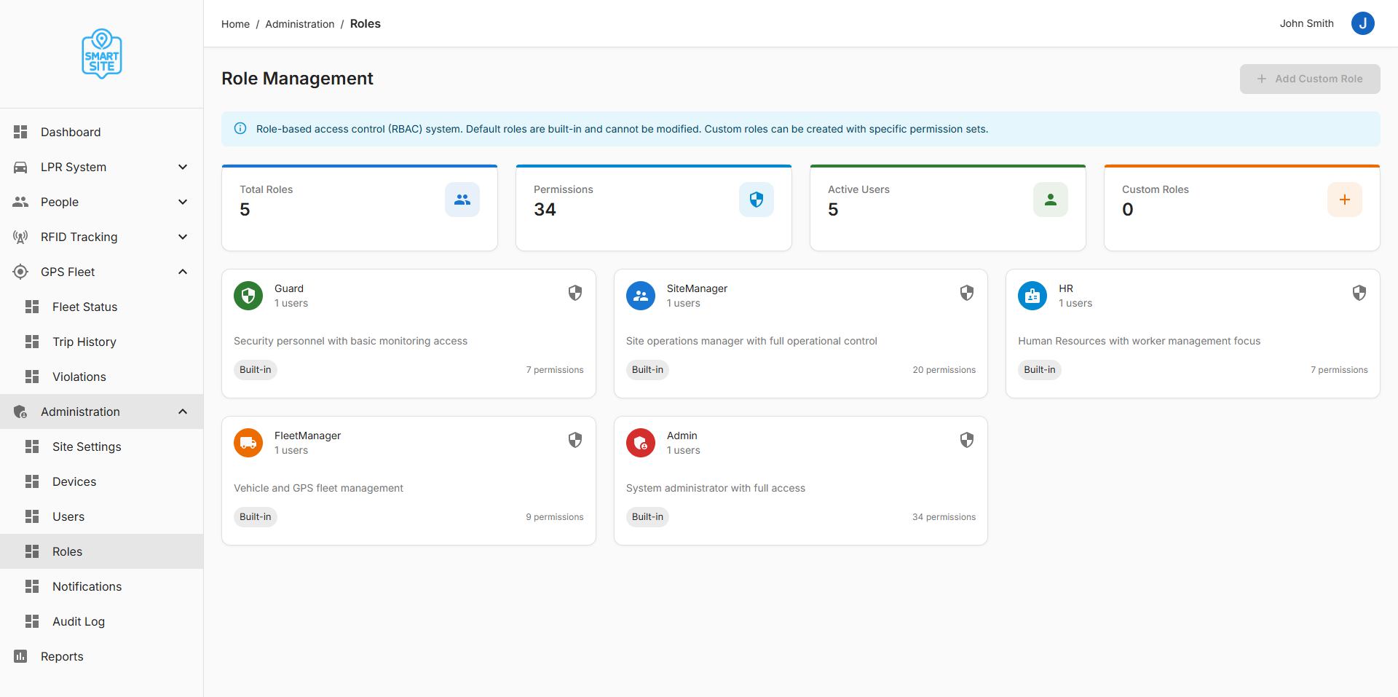Select the Admin Built-in tag
This screenshot has height=697, width=1398.
(647, 517)
